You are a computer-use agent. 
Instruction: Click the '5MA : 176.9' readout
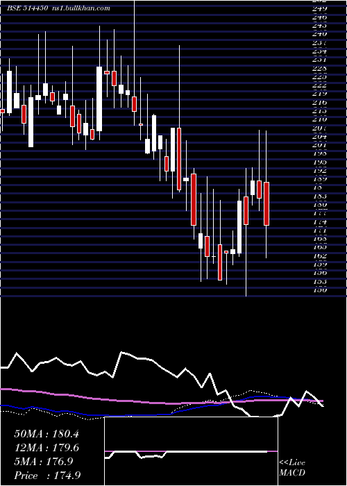coord(43,462)
